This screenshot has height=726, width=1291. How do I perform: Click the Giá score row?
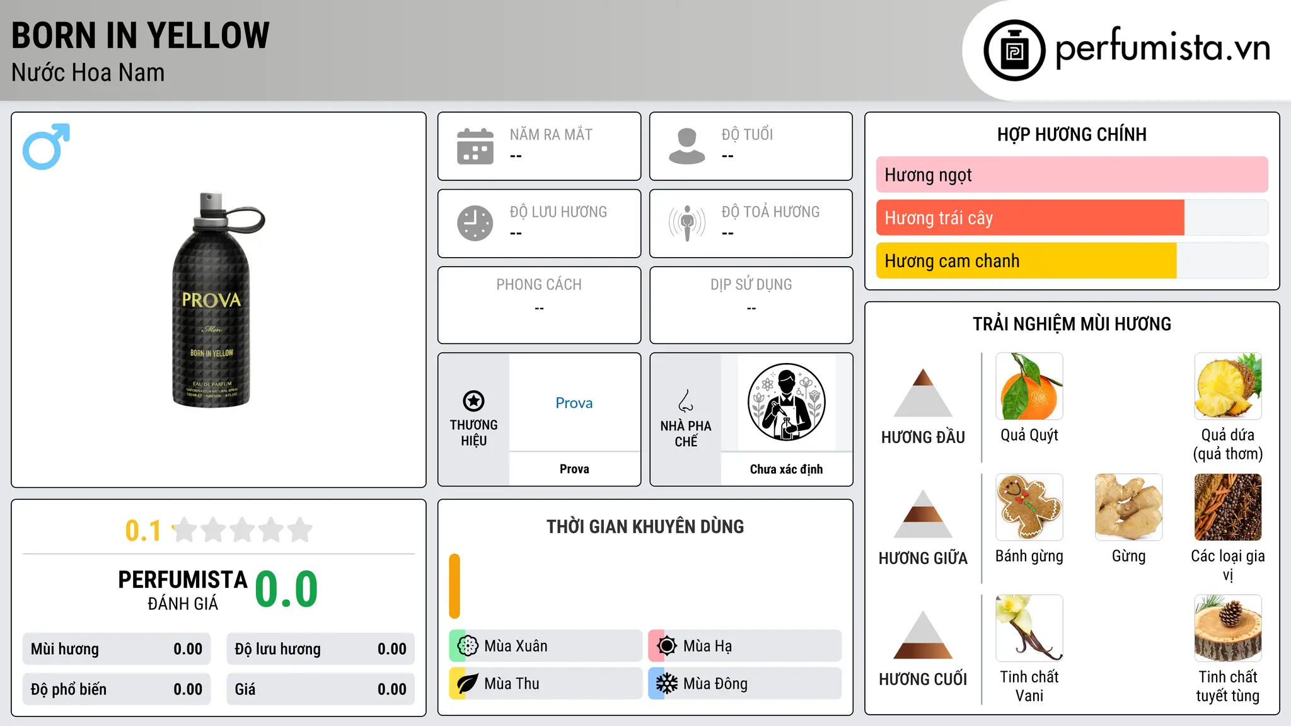pyautogui.click(x=321, y=689)
